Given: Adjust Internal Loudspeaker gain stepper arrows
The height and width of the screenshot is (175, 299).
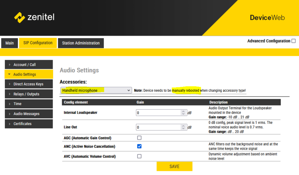Looking at the screenshot, I should (183, 112).
